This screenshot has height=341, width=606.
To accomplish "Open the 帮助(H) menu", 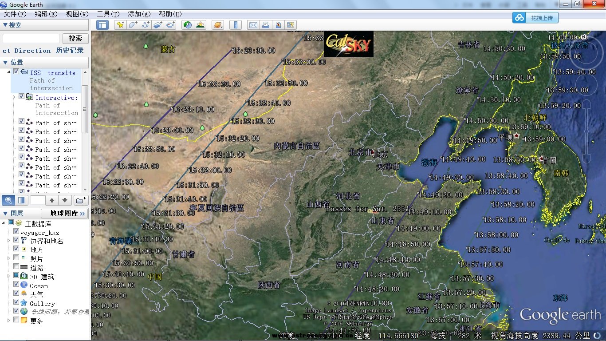I will point(170,14).
